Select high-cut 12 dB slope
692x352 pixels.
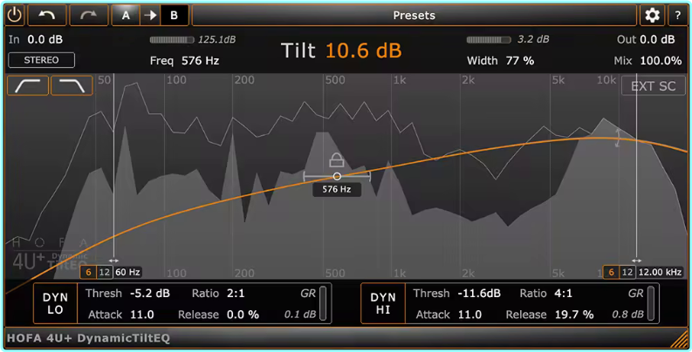[x=627, y=272]
